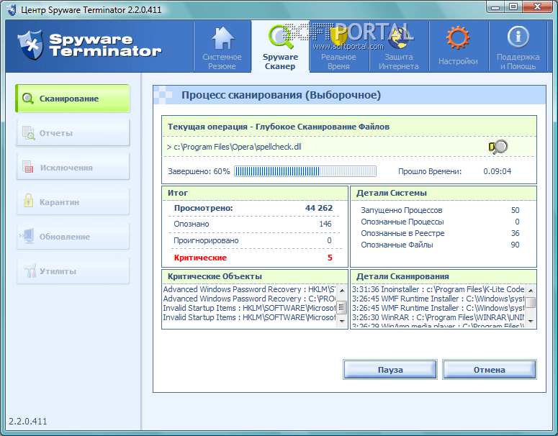Go to the Защита Интернета tab
Screen dimensions: 558x436
pos(399,46)
